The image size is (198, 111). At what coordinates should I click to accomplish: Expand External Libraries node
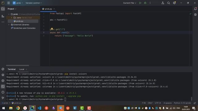pyautogui.click(x=9, y=25)
